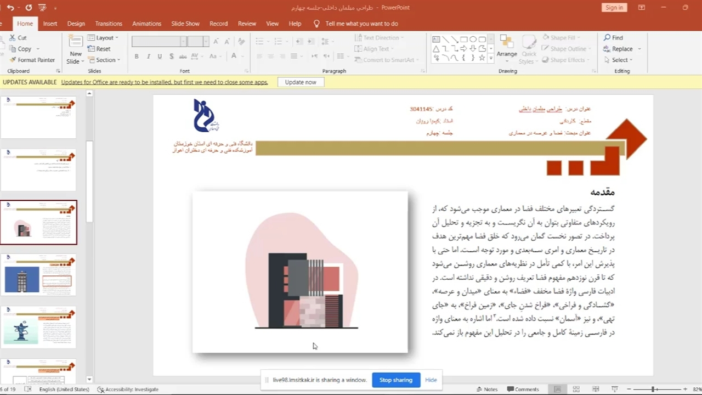The height and width of the screenshot is (395, 702).
Task: Toggle the Notes pane
Action: point(486,390)
